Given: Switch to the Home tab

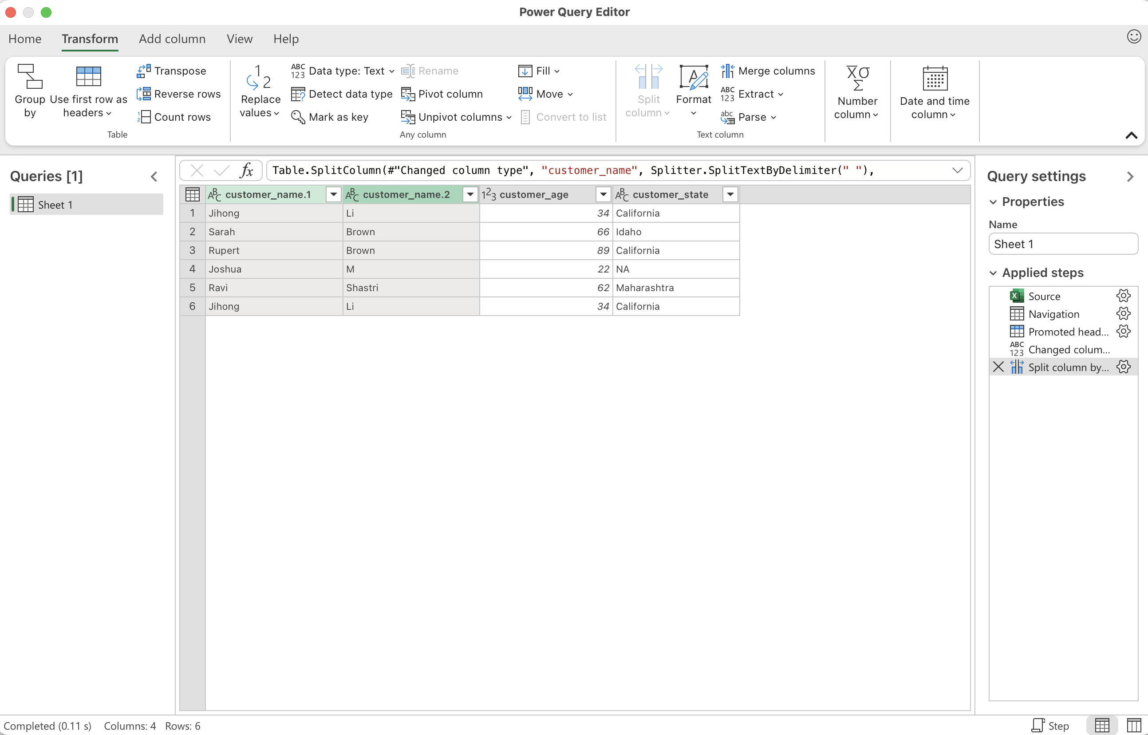Looking at the screenshot, I should point(25,39).
